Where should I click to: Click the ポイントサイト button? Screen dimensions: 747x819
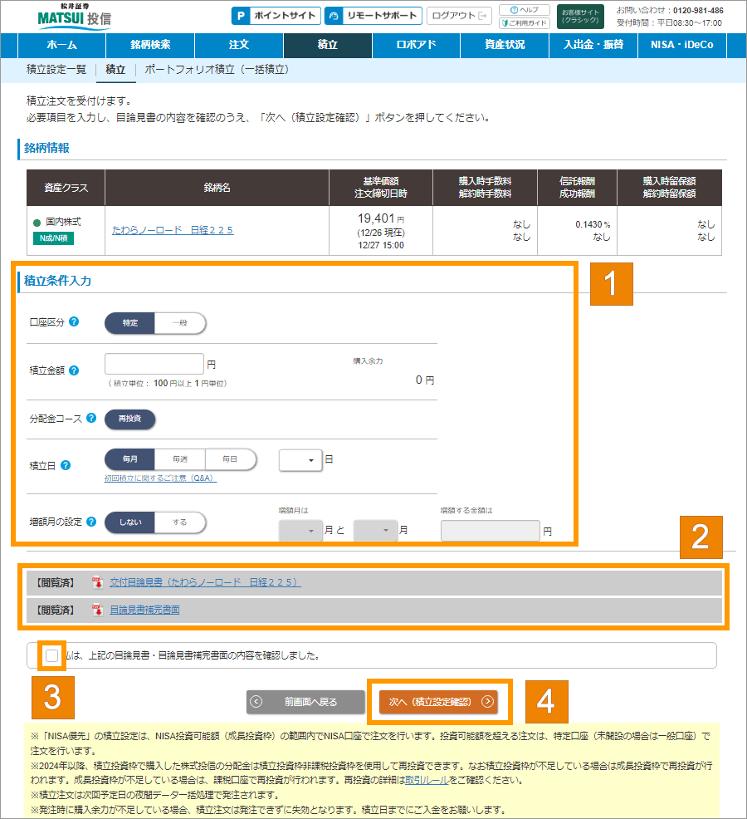click(276, 16)
